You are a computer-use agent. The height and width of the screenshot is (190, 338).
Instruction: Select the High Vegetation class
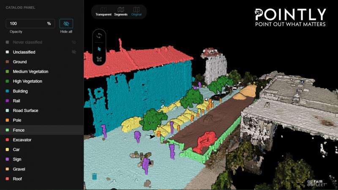pyautogui.click(x=27, y=81)
